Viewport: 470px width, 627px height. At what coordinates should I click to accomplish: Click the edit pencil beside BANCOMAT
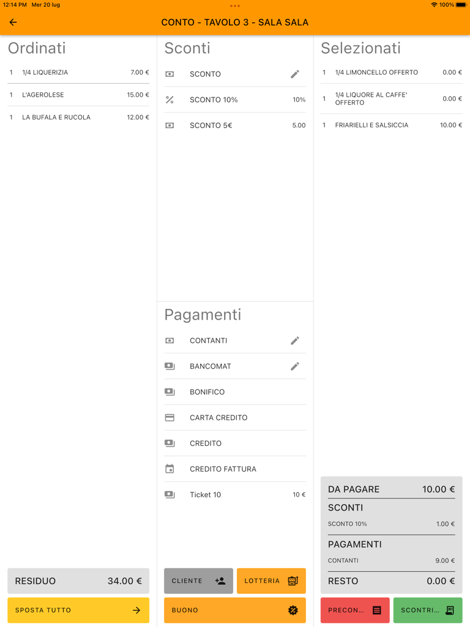(x=295, y=366)
